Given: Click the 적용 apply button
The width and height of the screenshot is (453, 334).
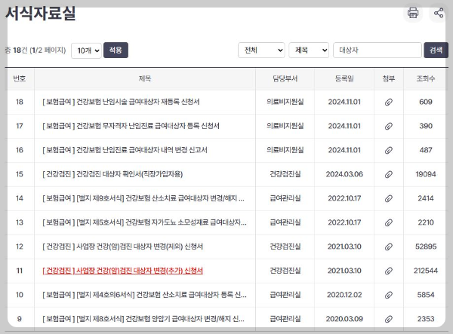Looking at the screenshot, I should pos(116,51).
